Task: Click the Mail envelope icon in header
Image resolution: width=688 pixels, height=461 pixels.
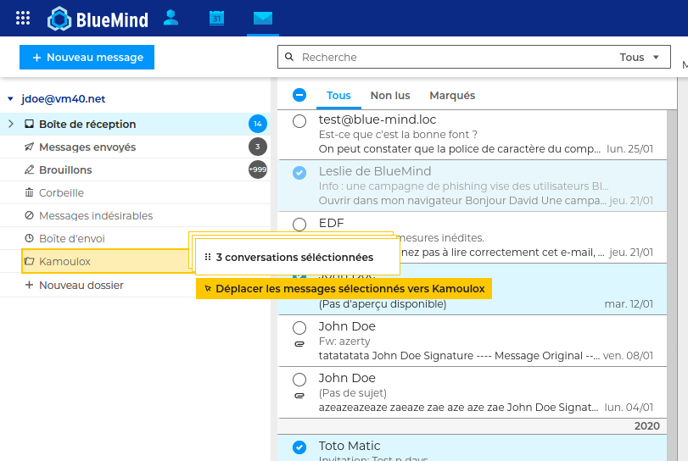Action: [x=262, y=18]
